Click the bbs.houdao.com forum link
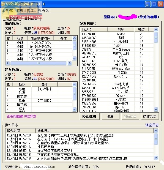Viewport: 164px width, 170px height. pos(39,166)
